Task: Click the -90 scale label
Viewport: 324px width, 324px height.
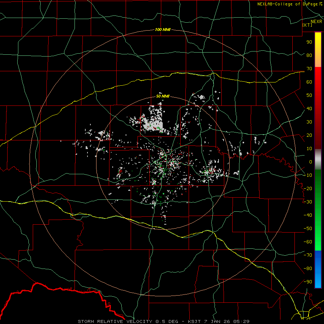Action: click(308, 282)
